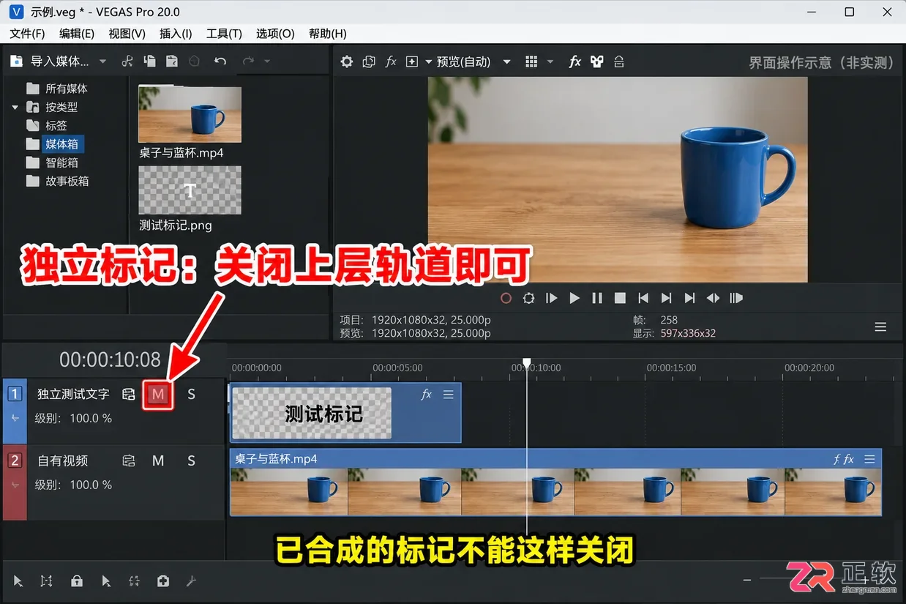Open track fx icon for 独立测试文字
The image size is (906, 604).
tap(129, 394)
